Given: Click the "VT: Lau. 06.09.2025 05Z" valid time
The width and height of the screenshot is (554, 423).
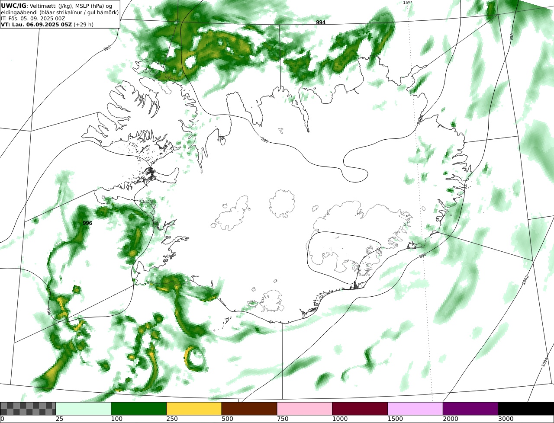Looking at the screenshot, I should (x=36, y=24).
